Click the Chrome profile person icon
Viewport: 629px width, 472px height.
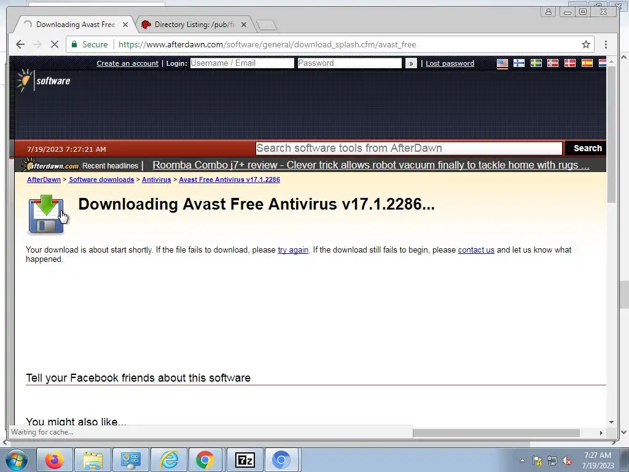[x=548, y=12]
